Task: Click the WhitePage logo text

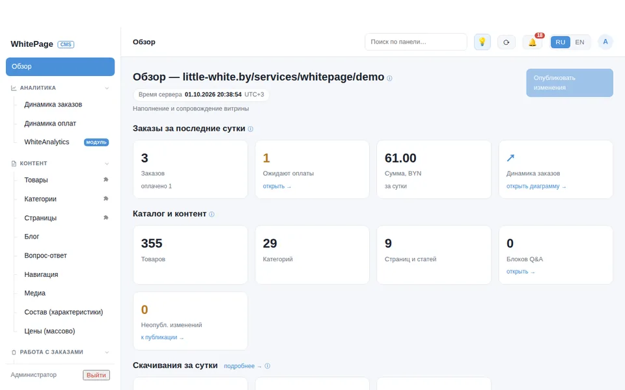Action: pyautogui.click(x=32, y=44)
